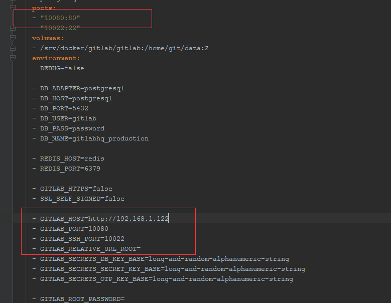Place cursor on the "10080:80" port mapping
The width and height of the screenshot is (391, 303).
click(60, 18)
